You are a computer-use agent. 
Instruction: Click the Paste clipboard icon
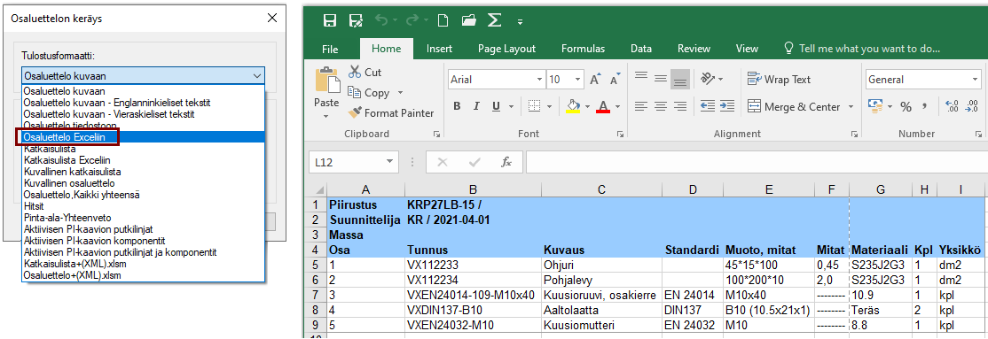coord(326,80)
